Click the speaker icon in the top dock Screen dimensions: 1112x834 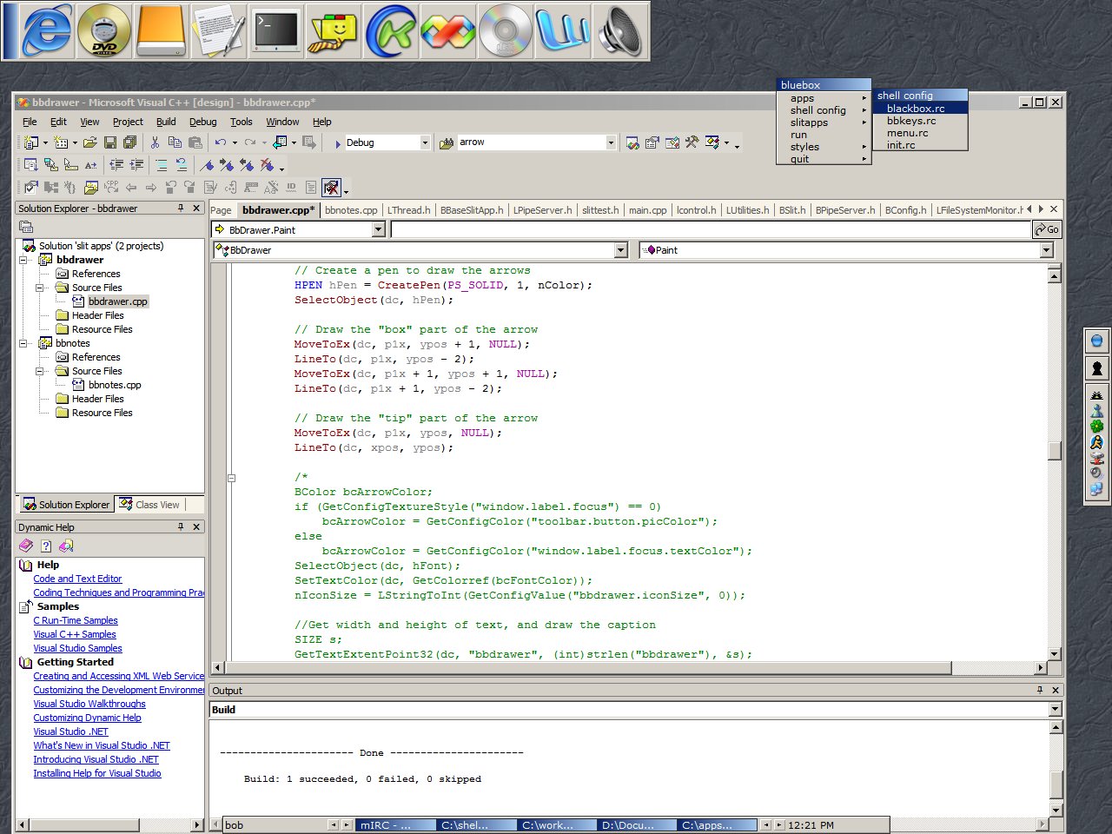point(620,30)
